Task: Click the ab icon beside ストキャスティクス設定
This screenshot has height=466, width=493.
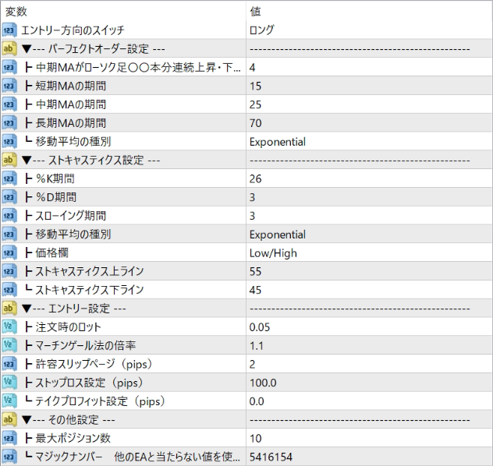Action: coord(9,160)
